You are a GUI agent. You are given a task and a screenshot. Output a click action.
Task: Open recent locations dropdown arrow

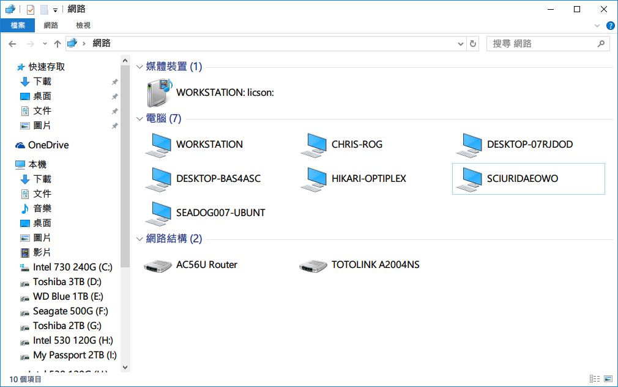(45, 44)
